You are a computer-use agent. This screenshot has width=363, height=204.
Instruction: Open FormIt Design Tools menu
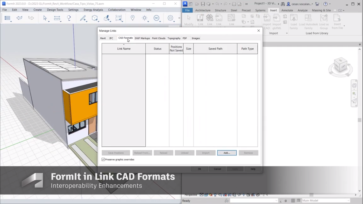(x=55, y=10)
